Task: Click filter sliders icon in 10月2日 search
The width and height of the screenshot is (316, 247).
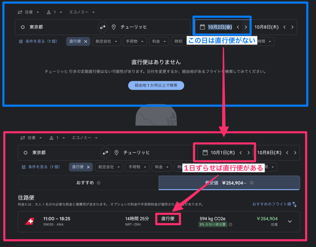Action: 21,42
